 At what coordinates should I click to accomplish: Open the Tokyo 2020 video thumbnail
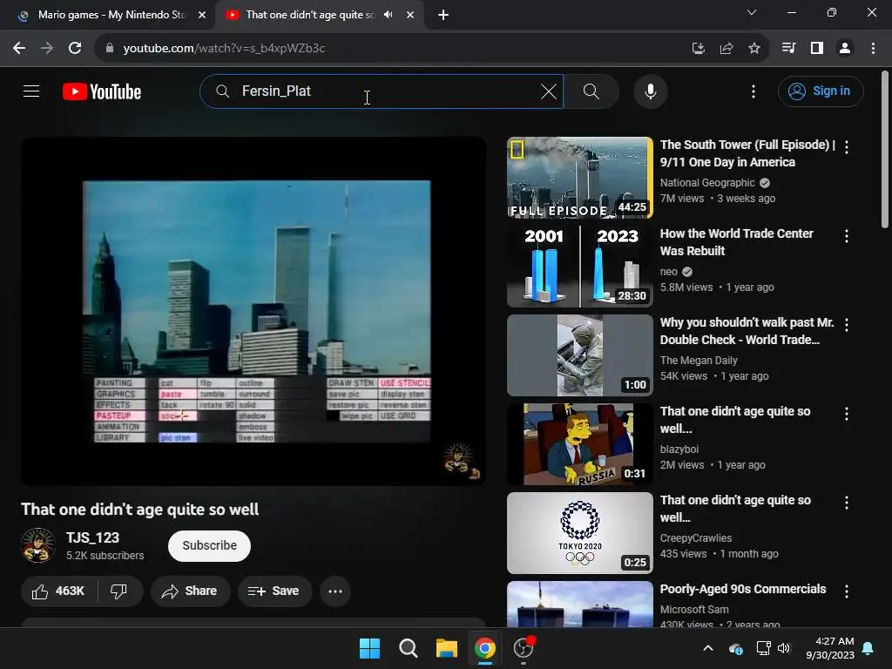coord(579,533)
